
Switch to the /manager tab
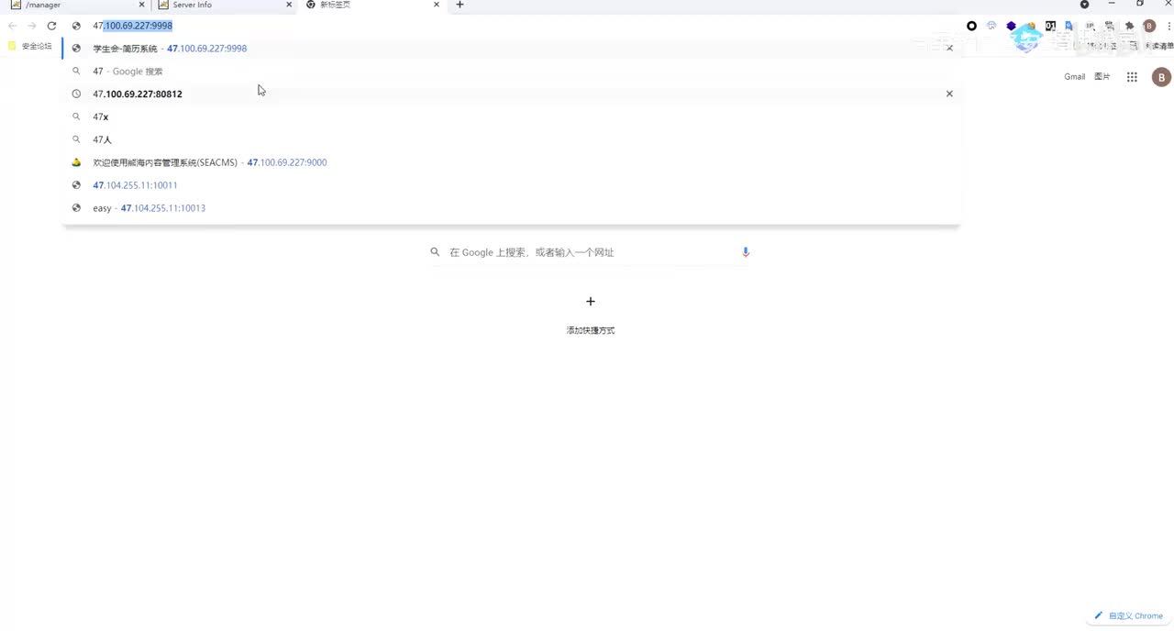(76, 6)
